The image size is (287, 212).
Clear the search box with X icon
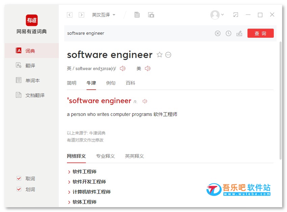click(218, 33)
